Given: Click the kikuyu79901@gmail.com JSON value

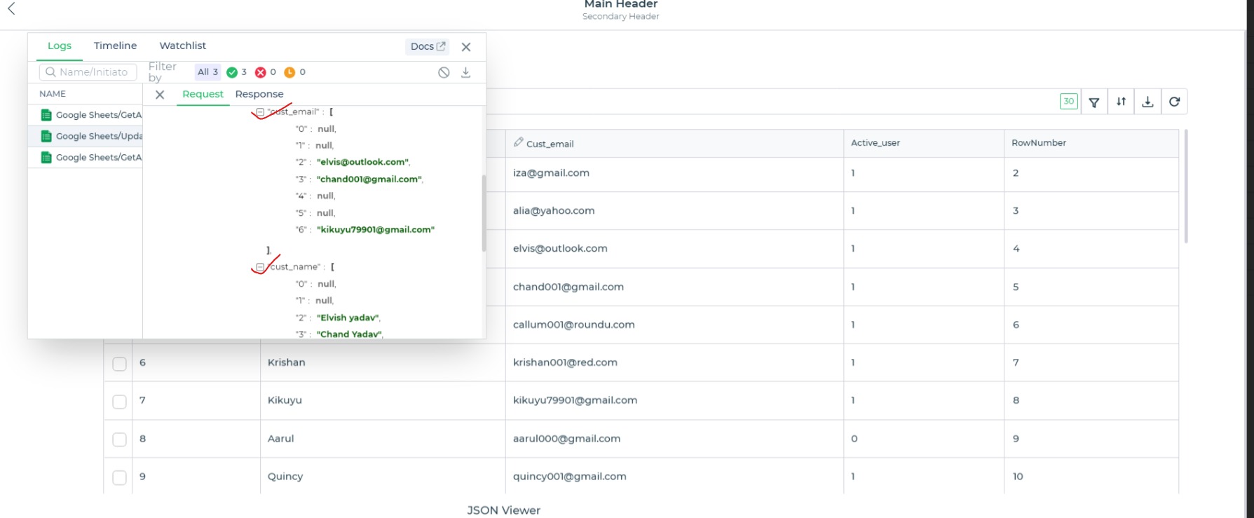Looking at the screenshot, I should [x=376, y=229].
